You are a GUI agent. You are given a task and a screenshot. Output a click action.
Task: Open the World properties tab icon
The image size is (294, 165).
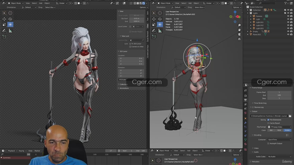pos(246,113)
